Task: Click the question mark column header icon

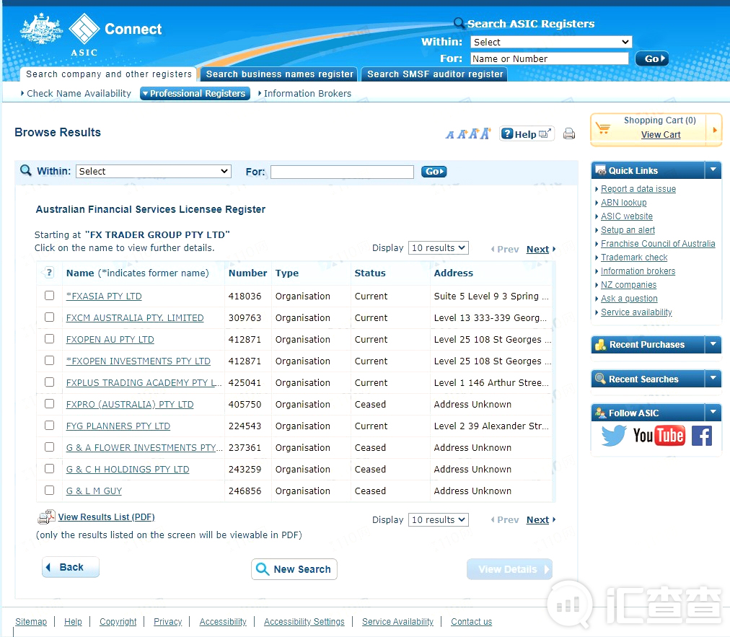Action: [x=49, y=273]
